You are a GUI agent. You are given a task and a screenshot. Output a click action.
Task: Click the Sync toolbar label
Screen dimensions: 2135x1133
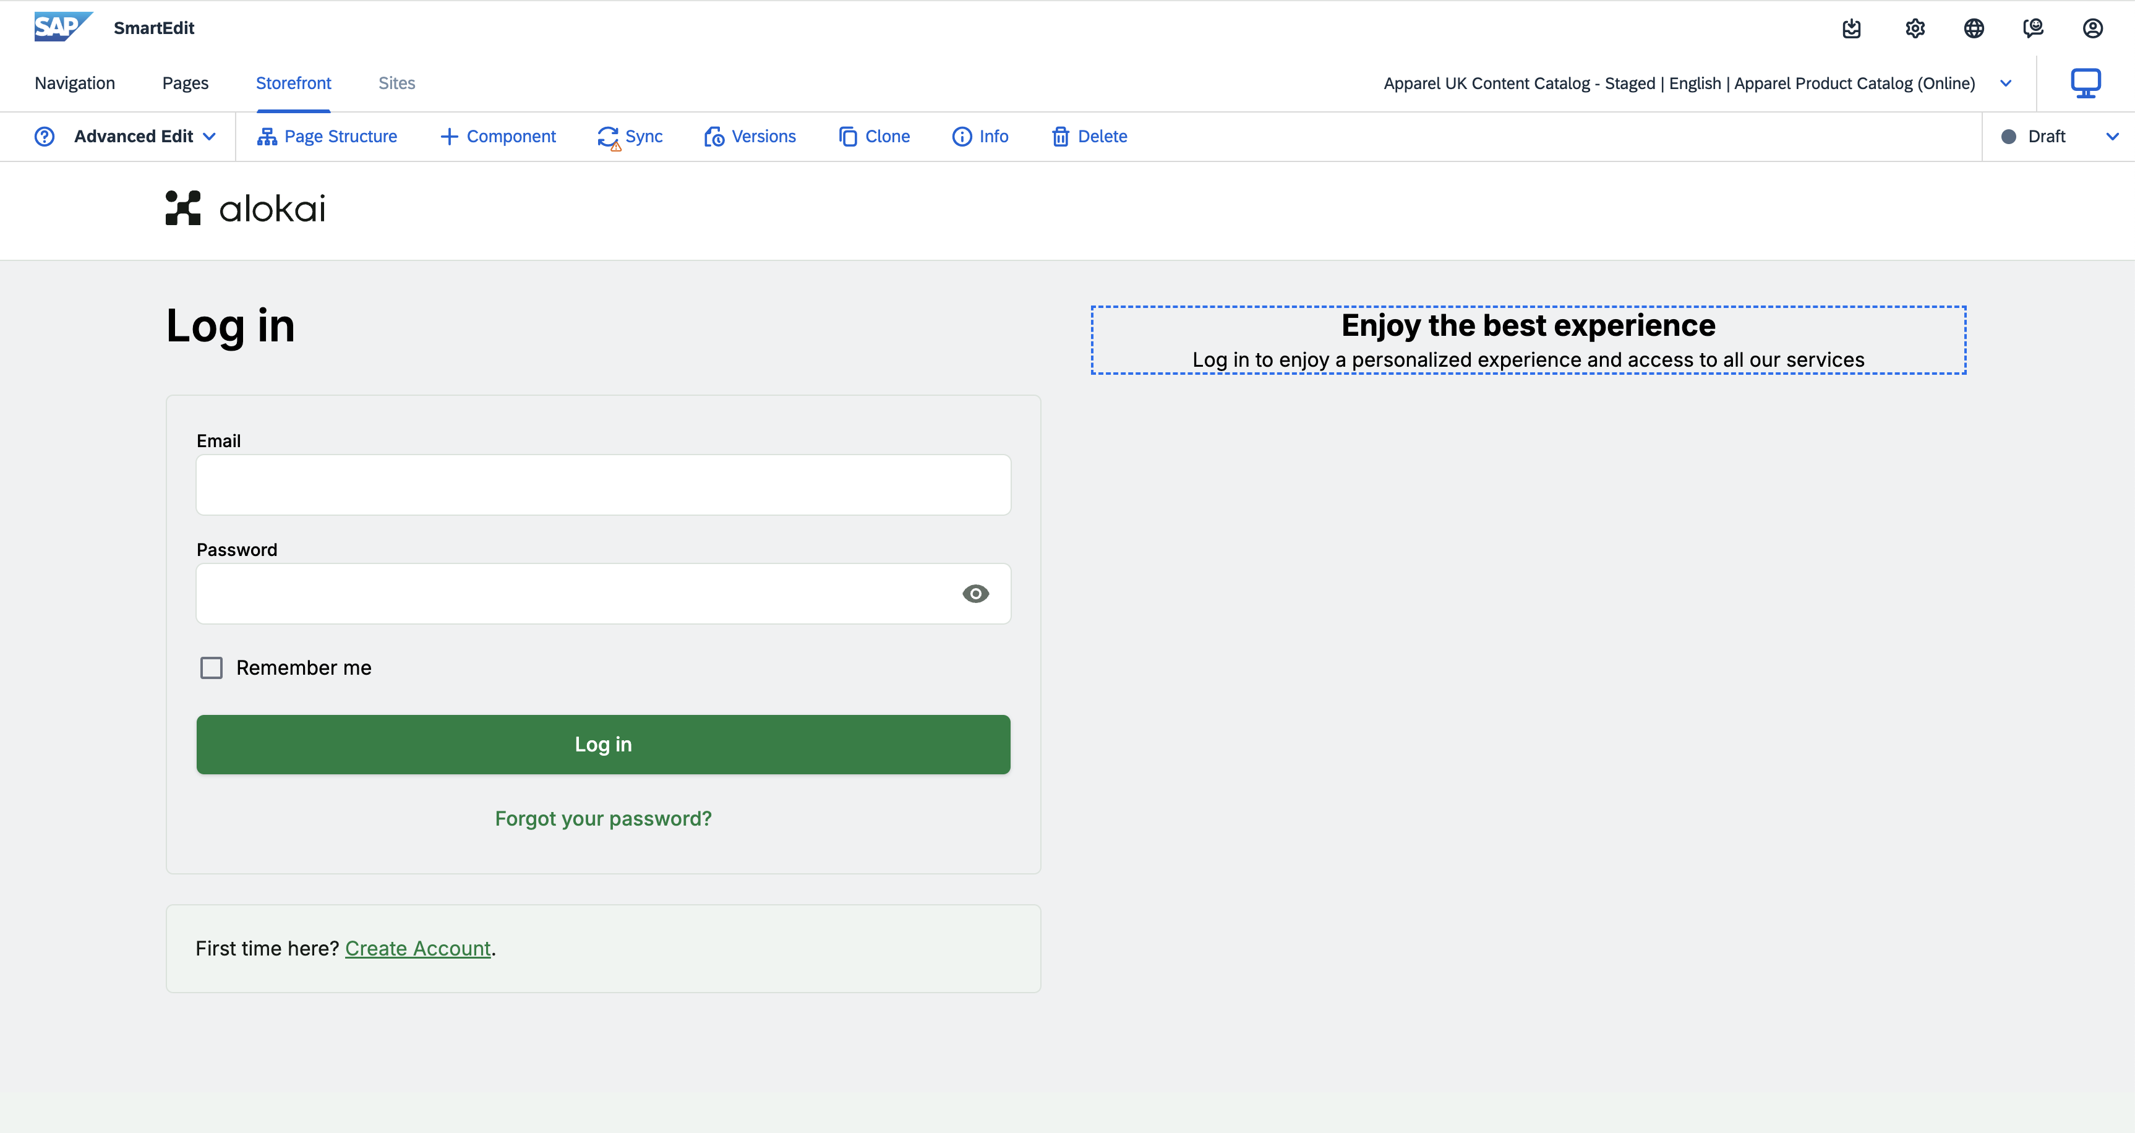tap(644, 137)
